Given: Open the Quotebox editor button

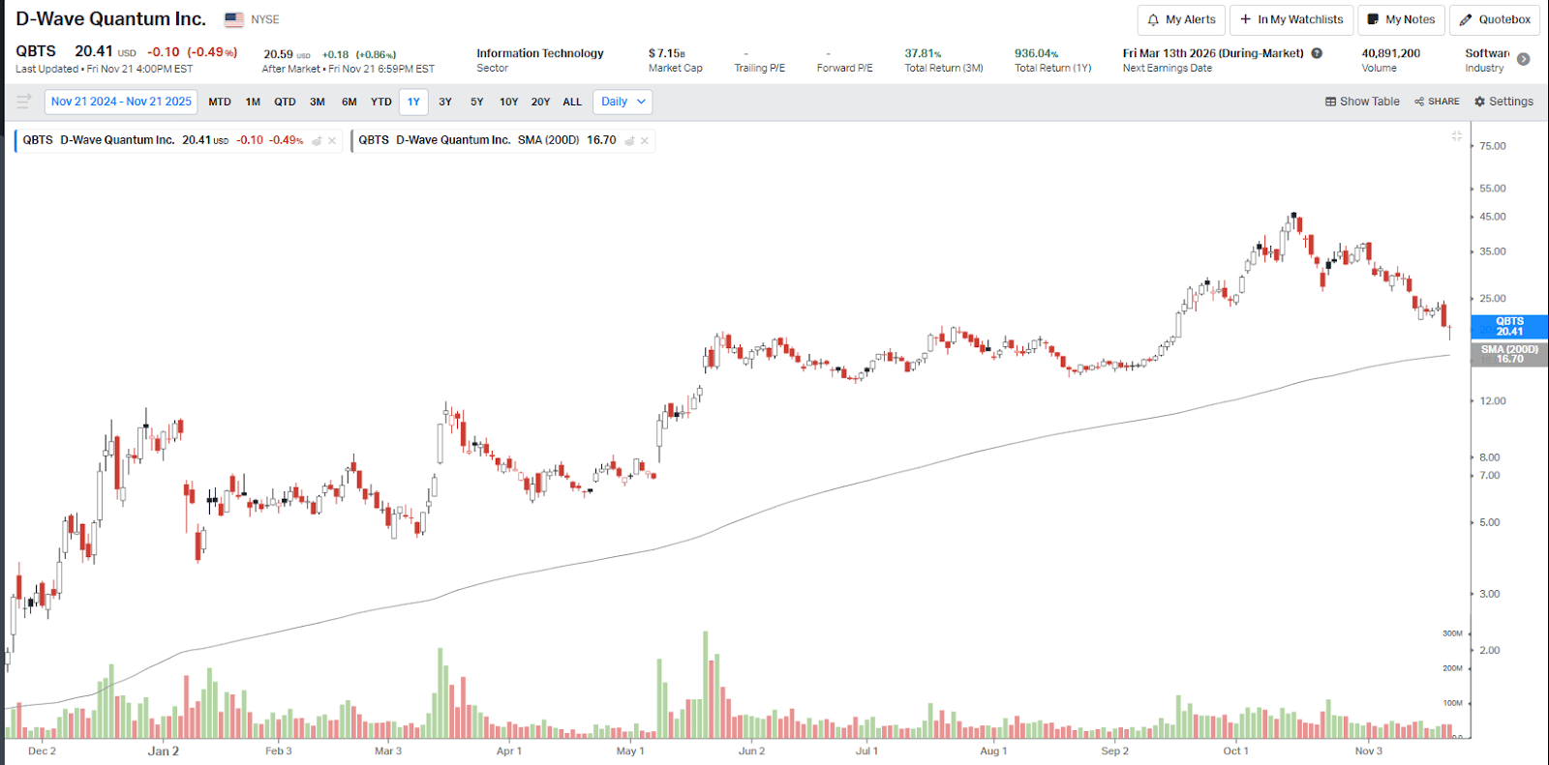Looking at the screenshot, I should pyautogui.click(x=1495, y=19).
